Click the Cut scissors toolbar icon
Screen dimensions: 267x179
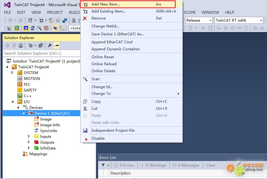tap(74, 20)
